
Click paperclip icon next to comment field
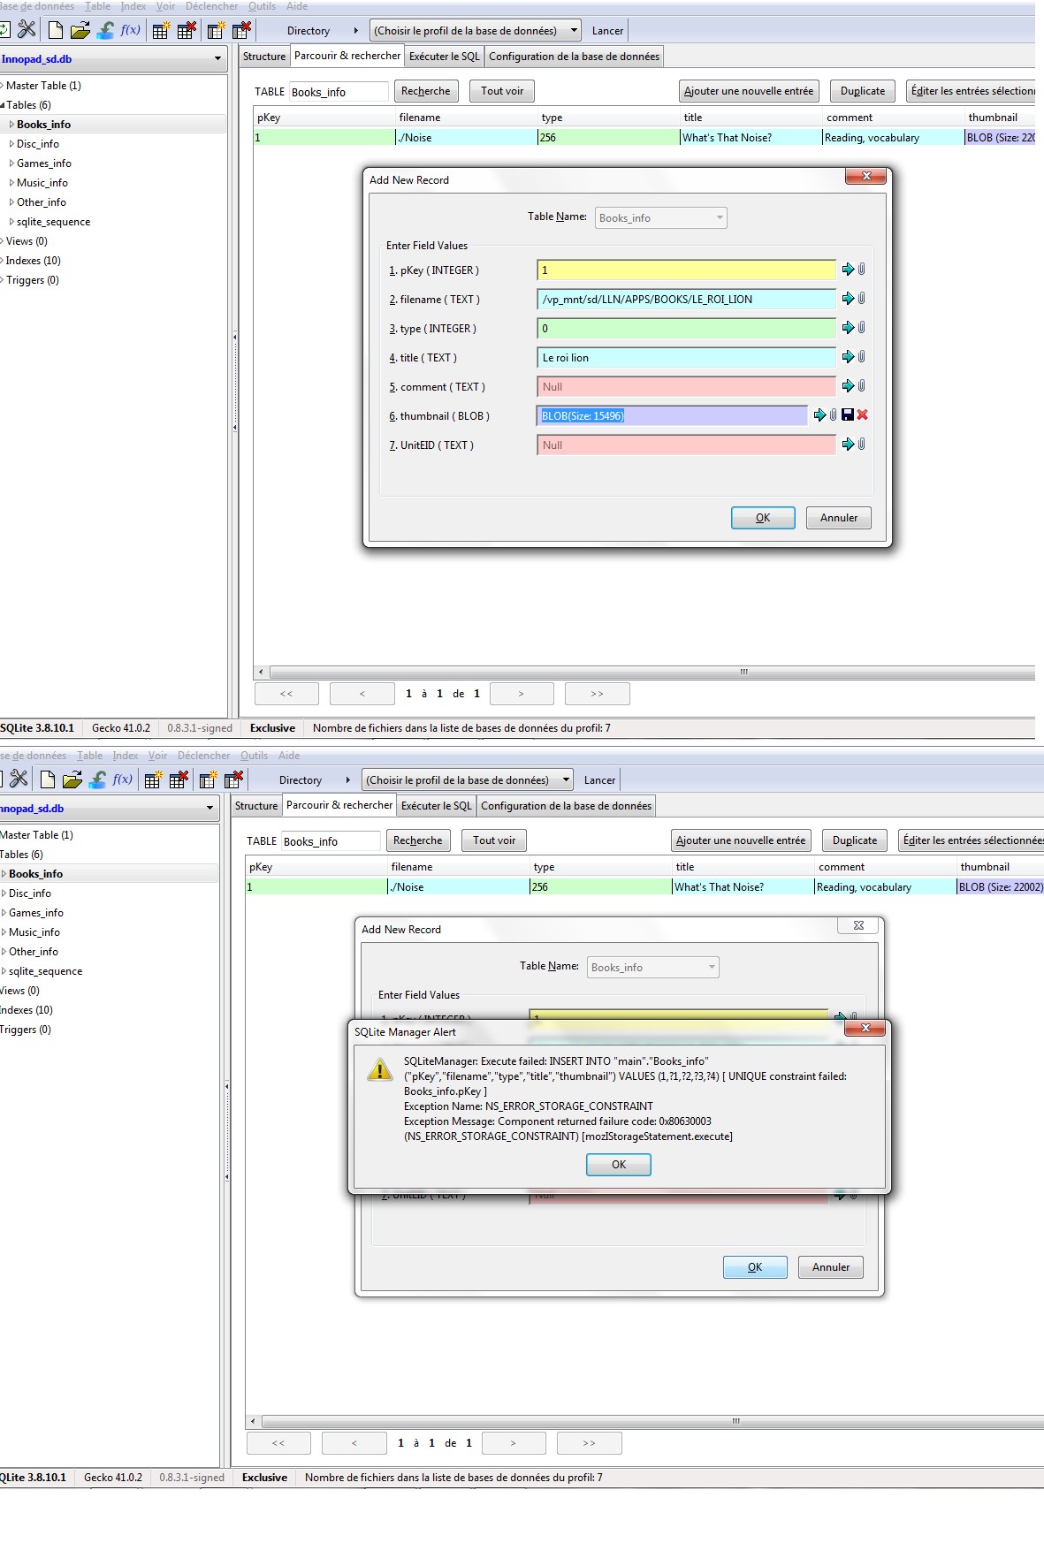(861, 386)
